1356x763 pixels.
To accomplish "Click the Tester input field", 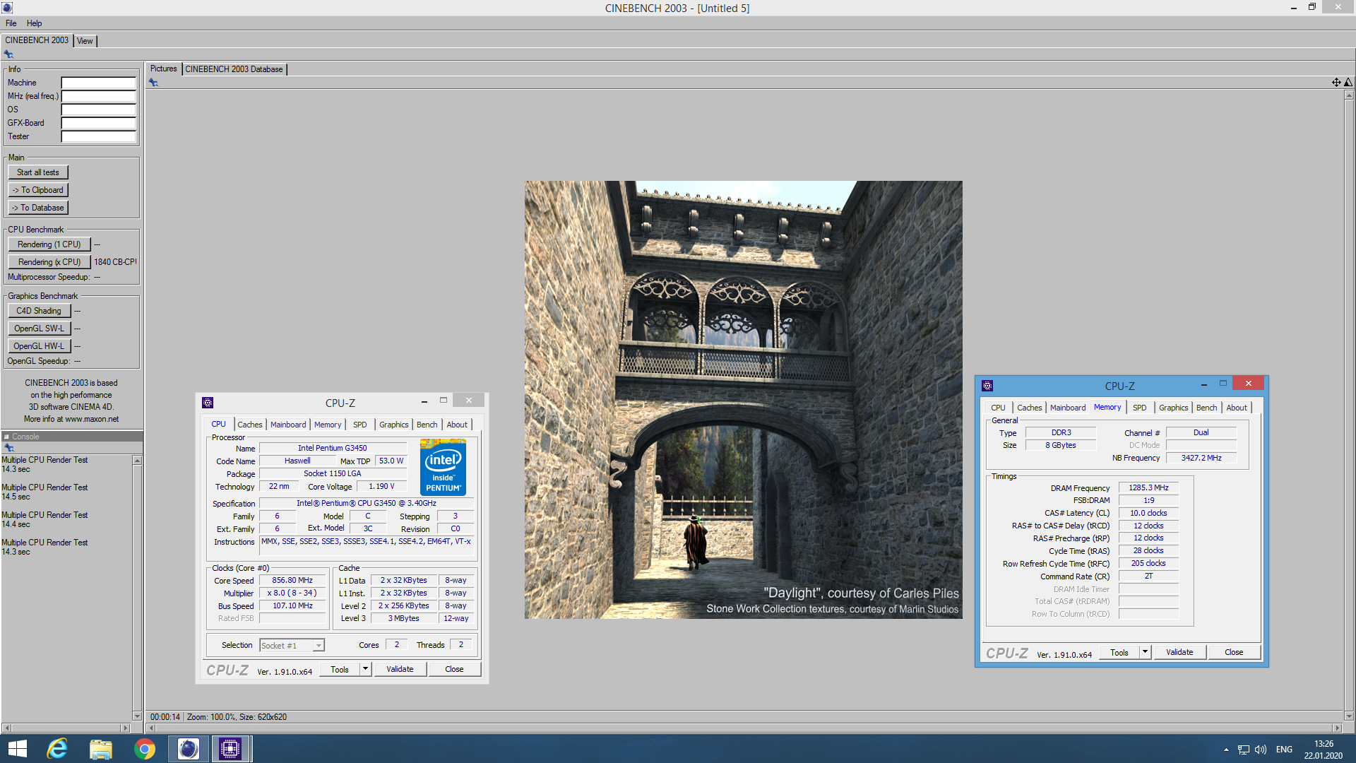I will point(98,136).
